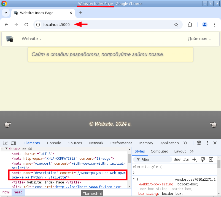Switch to the Layout pane tab
Viewport: 221px width, 197px height.
point(180,151)
